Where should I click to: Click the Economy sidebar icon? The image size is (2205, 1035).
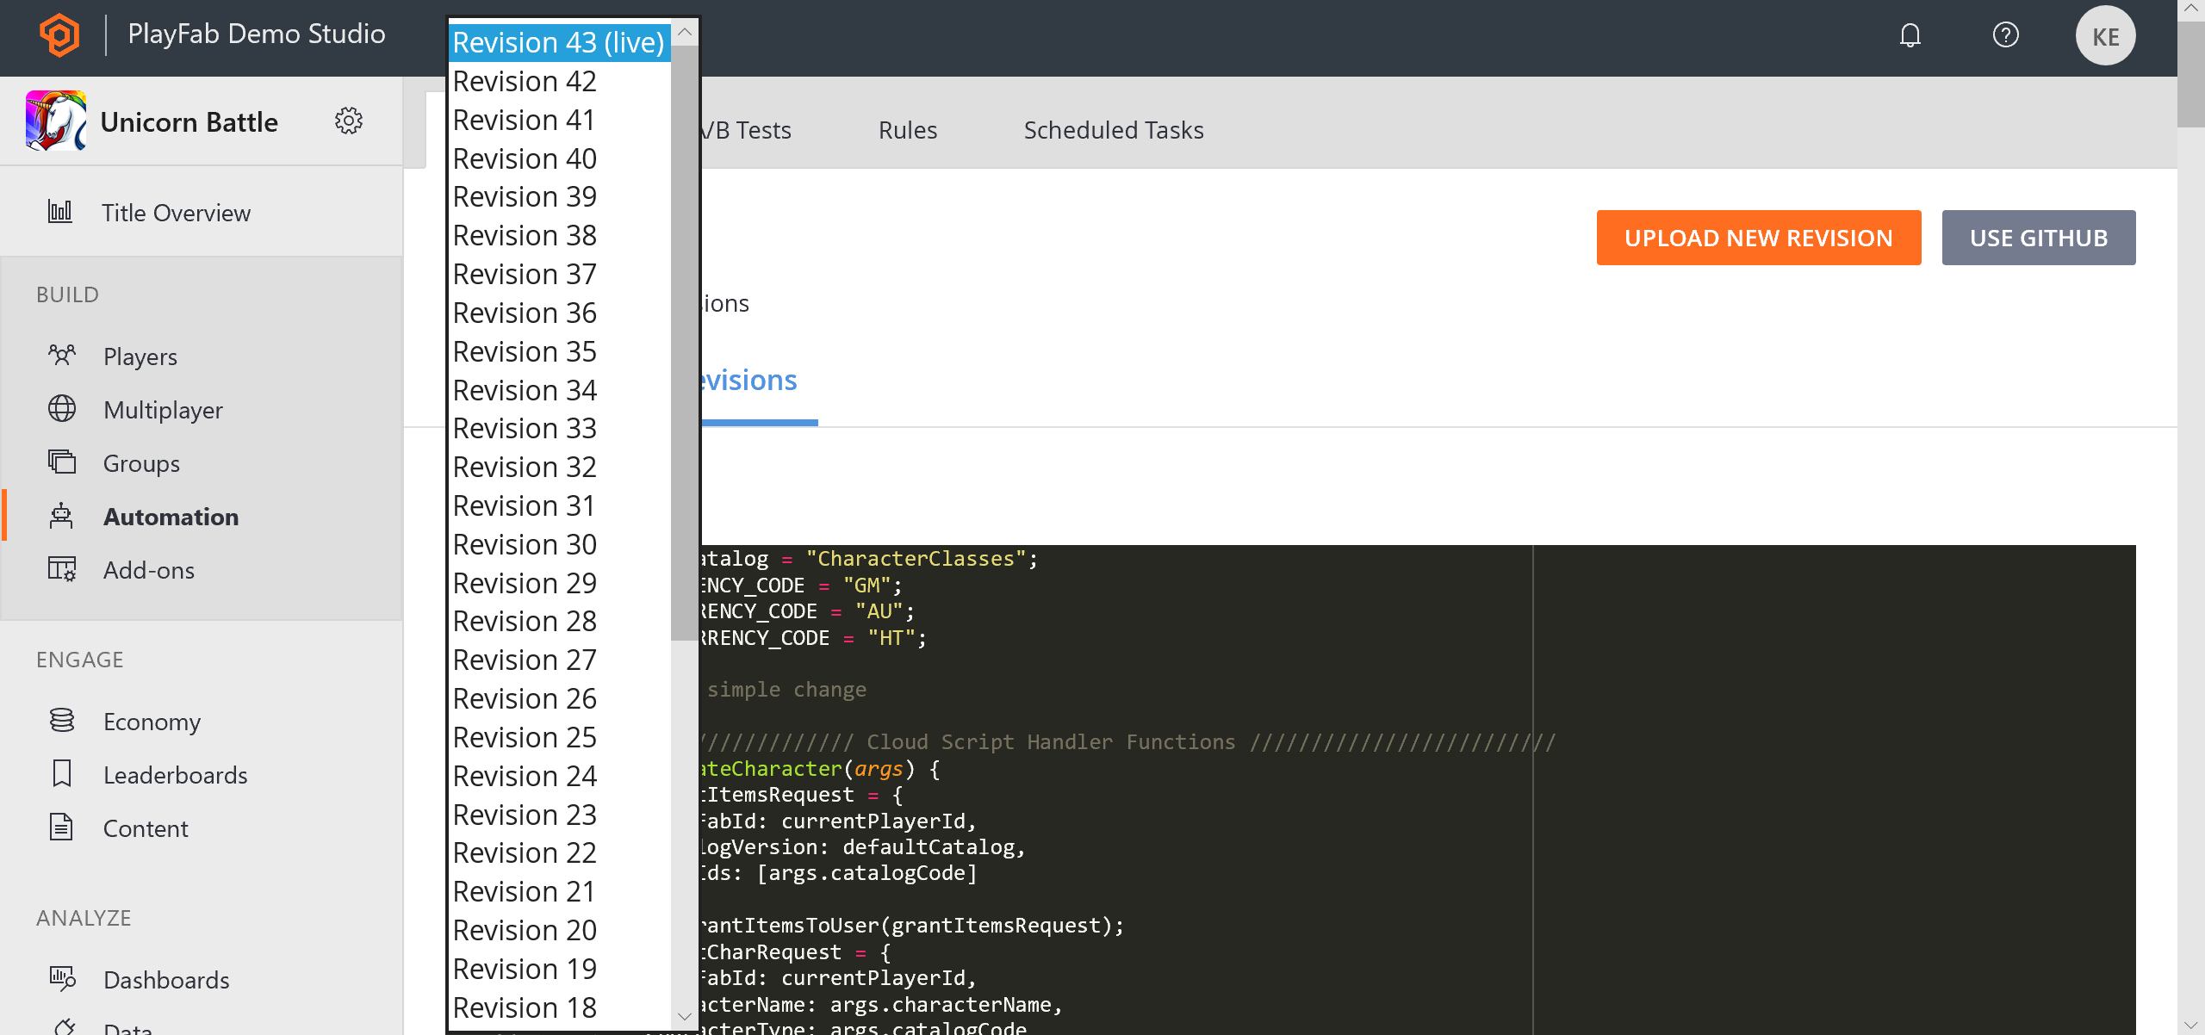click(x=62, y=722)
